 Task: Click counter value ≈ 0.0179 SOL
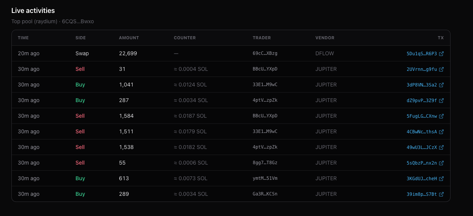[190, 131]
